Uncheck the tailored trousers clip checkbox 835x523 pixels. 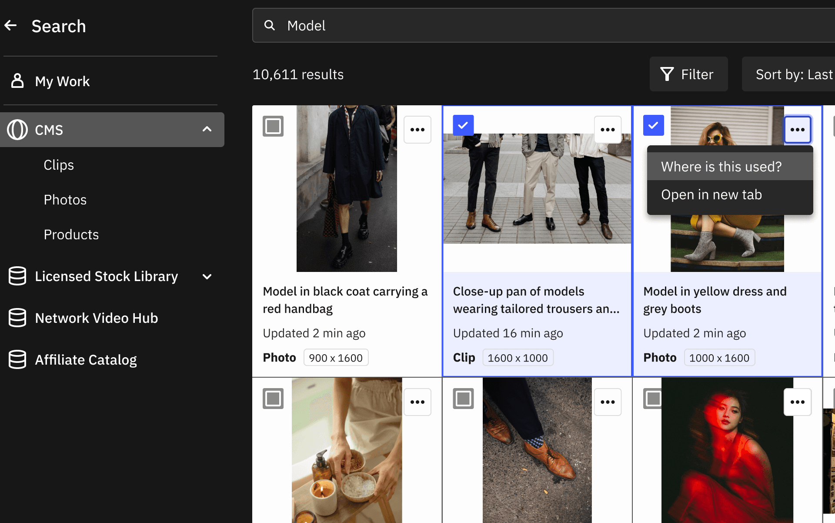click(463, 125)
